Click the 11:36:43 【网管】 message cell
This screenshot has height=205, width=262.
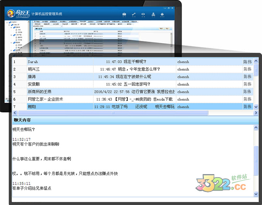coord(134,99)
